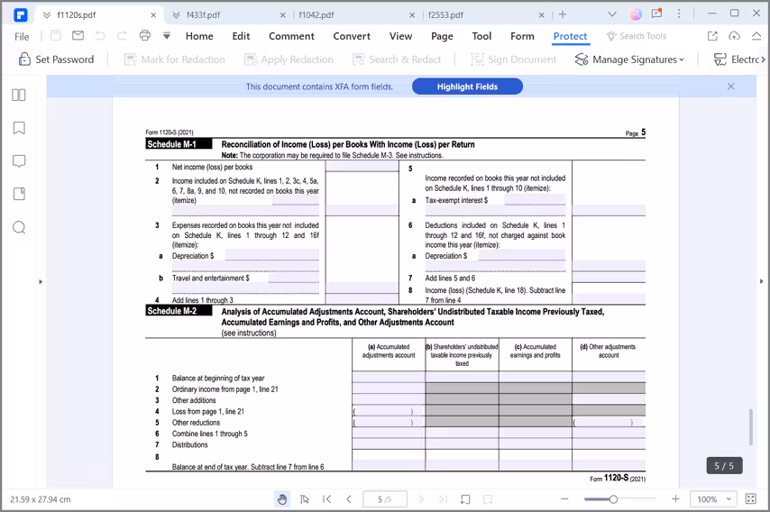Screen dimensions: 770x512
Task: Go to last page icon
Action: pos(443,499)
